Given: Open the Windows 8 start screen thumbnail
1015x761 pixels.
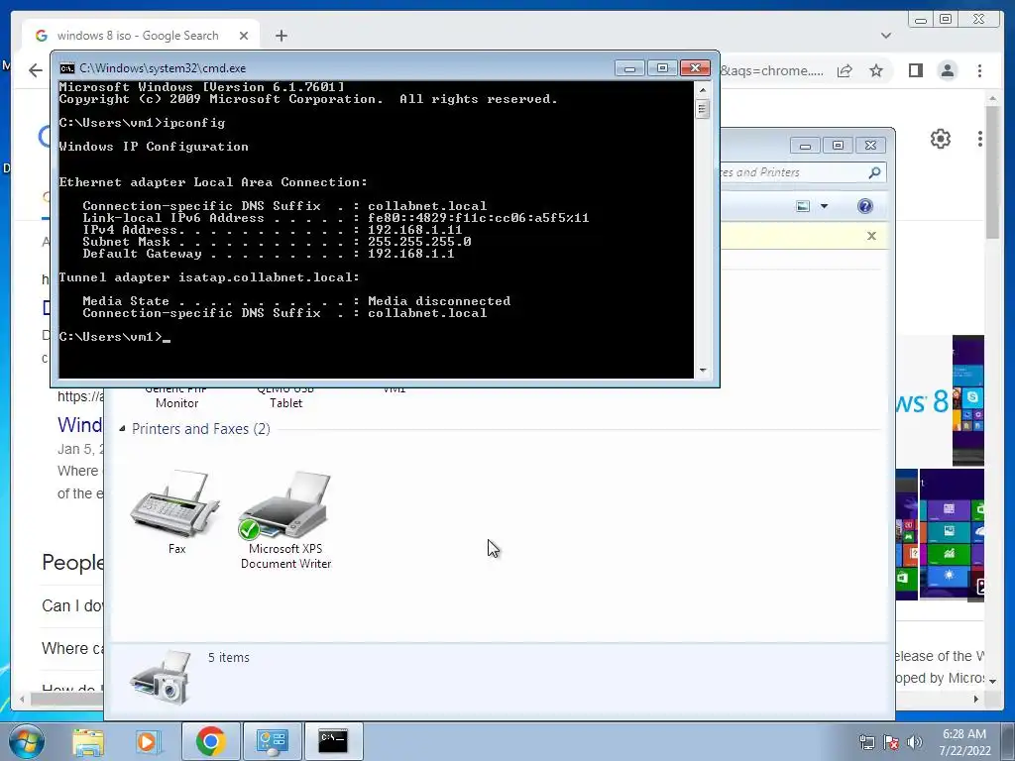Looking at the screenshot, I should [x=952, y=534].
